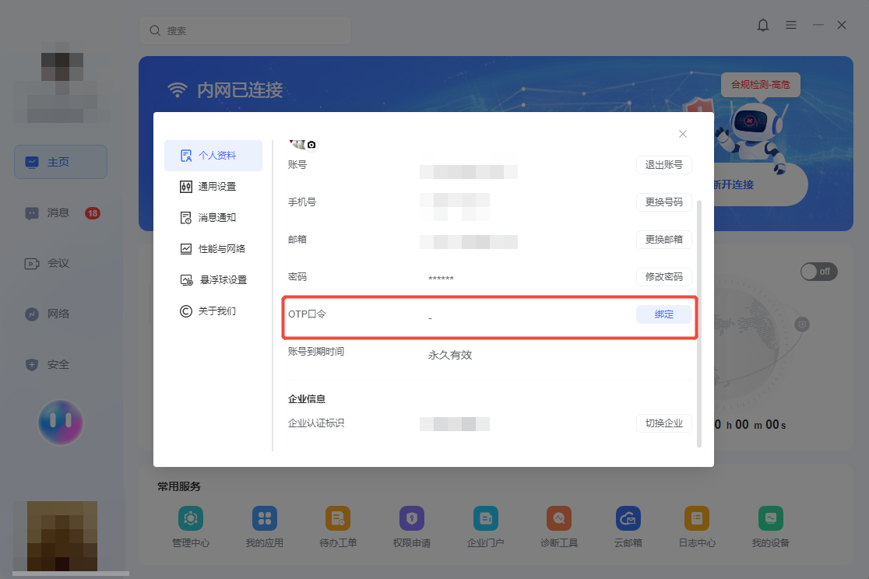The image size is (869, 579).
Task: Click the shield icon beside the map
Action: (801, 324)
